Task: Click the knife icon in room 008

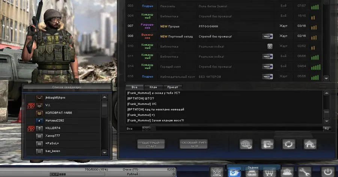Action: tap(267, 36)
